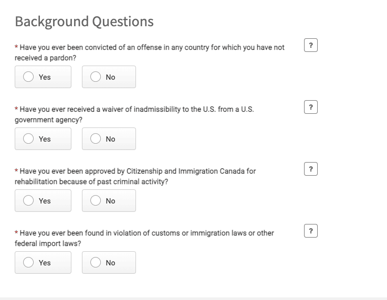Viewport: 387px width, 300px height.
Task: Click the red asterisk before the waiver question
Action: point(16,110)
